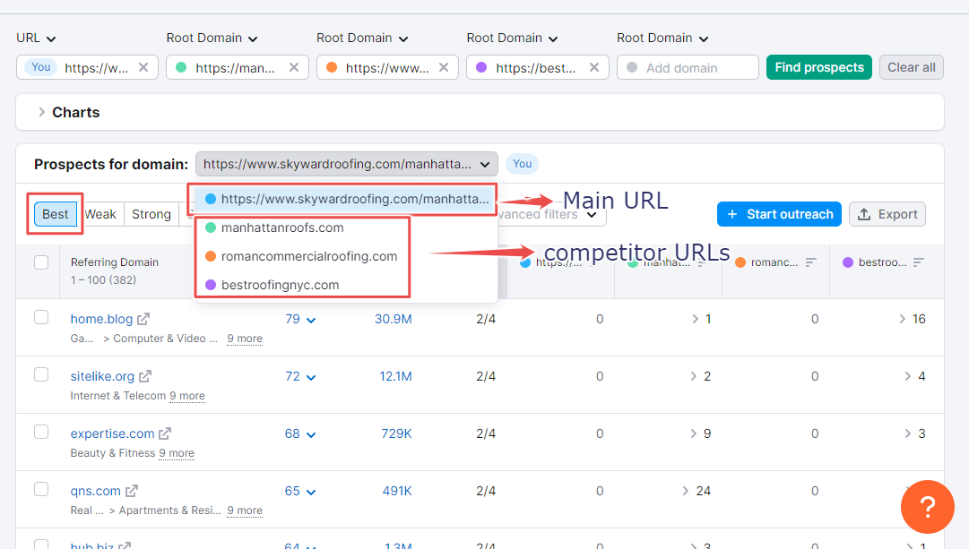The width and height of the screenshot is (969, 549).
Task: Select the skywardroofing.com main URL option
Action: (x=346, y=199)
